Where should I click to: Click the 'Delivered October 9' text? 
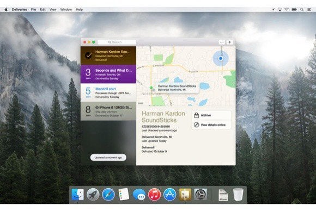(x=154, y=151)
